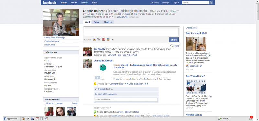259x121 pixels.
Task: Click Chat with Connie
Action: click(52, 41)
